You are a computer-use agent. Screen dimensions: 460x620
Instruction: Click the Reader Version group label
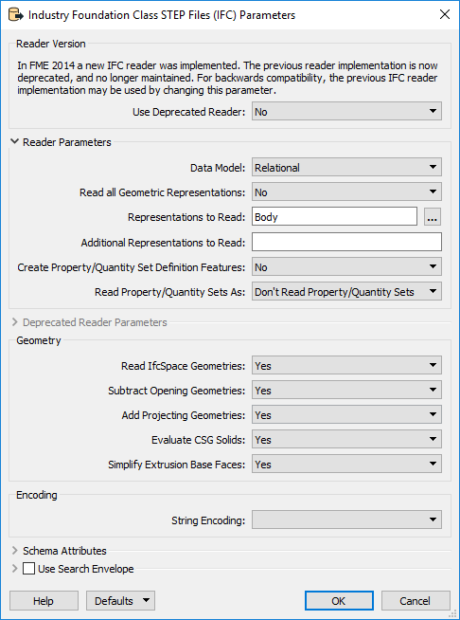coord(50,44)
